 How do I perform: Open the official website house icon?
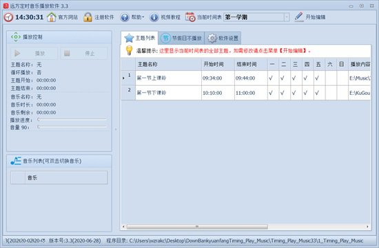click(x=51, y=17)
